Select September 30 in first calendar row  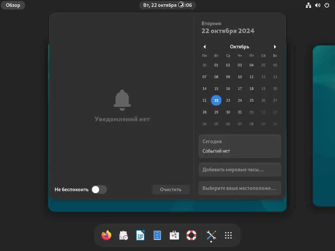tap(204, 65)
